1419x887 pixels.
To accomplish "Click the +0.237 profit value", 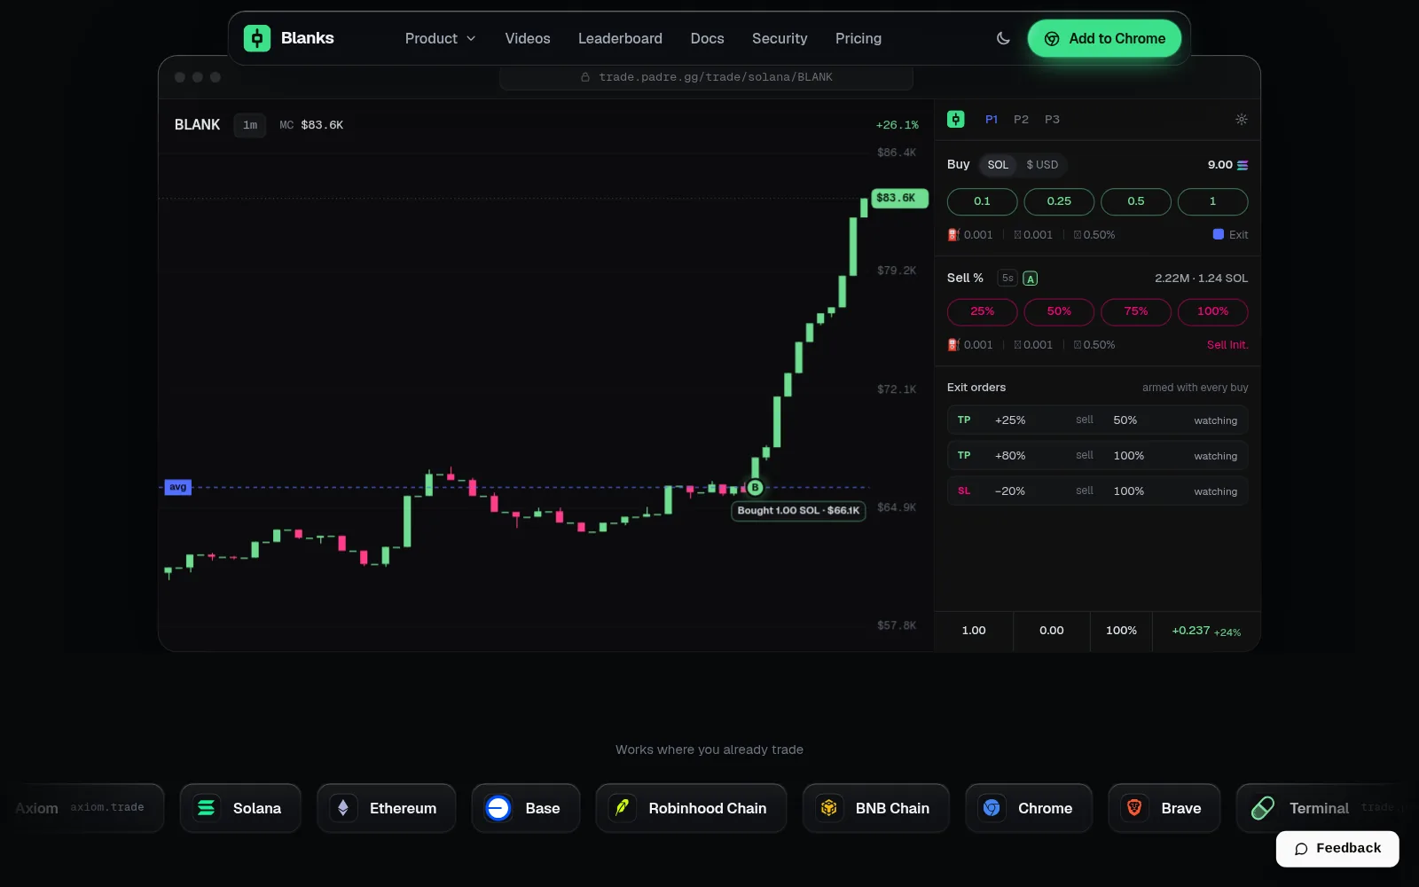I will click(x=1190, y=631).
